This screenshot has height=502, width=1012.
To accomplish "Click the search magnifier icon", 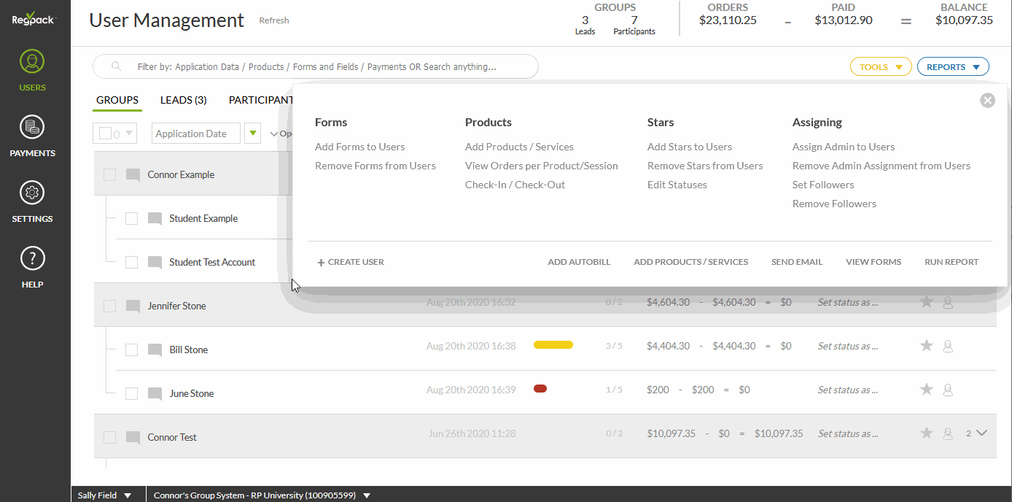I will (x=116, y=66).
